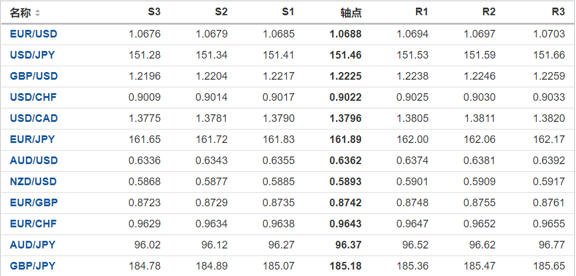Click the GBP/JPY pivot value 185.18
This screenshot has width=576, height=276.
point(346,266)
